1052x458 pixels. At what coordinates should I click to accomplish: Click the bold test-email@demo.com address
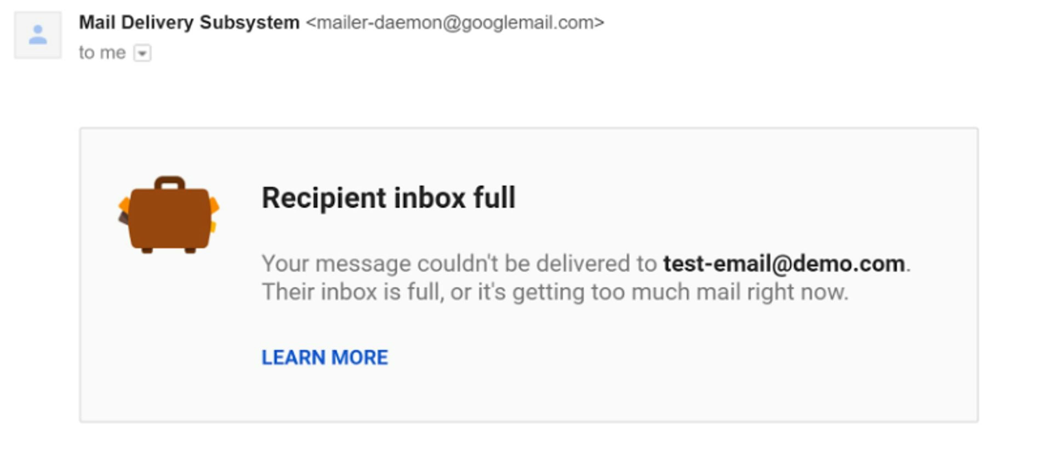coord(784,264)
